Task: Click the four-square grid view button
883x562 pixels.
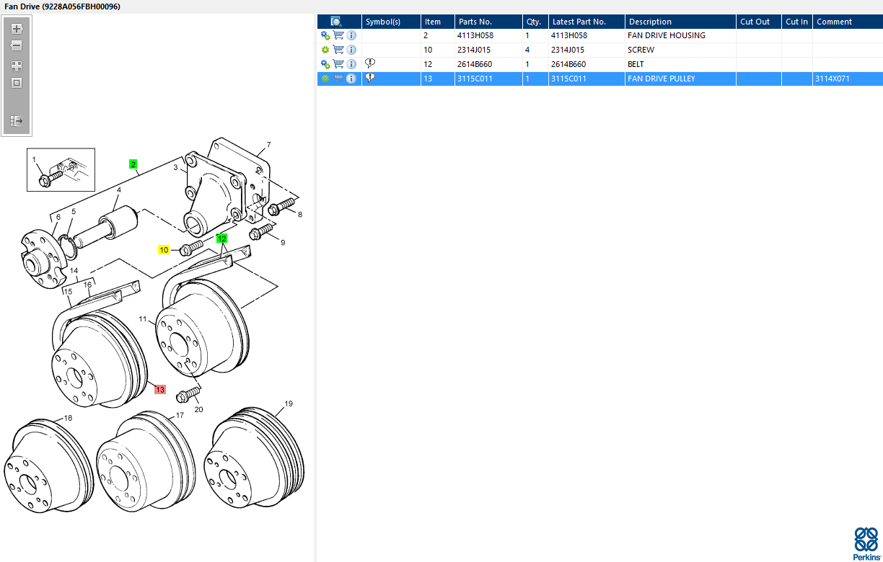Action: [17, 66]
